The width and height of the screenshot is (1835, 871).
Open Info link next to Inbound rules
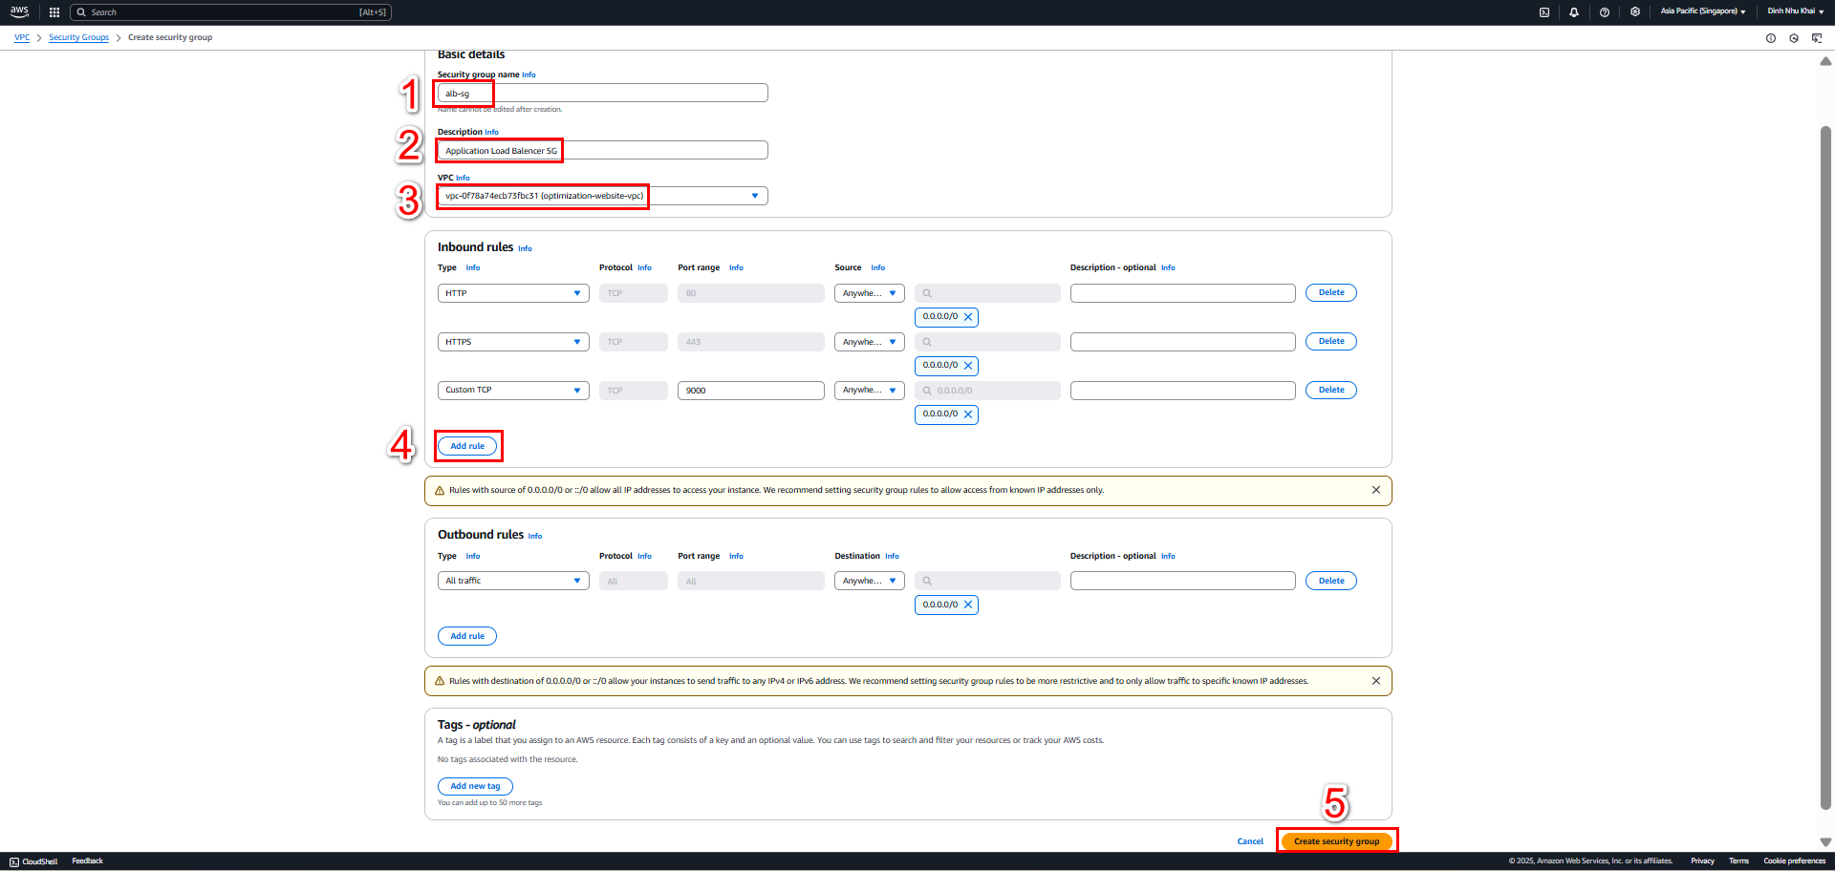pyautogui.click(x=525, y=248)
